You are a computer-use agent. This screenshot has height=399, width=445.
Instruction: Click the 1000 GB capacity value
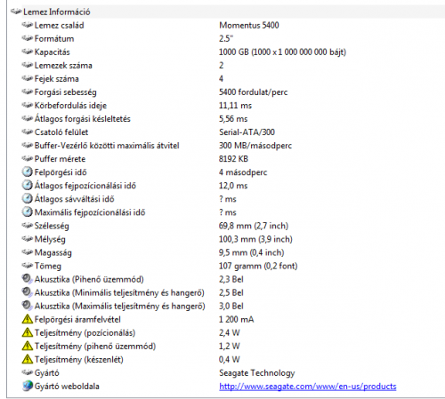(282, 52)
